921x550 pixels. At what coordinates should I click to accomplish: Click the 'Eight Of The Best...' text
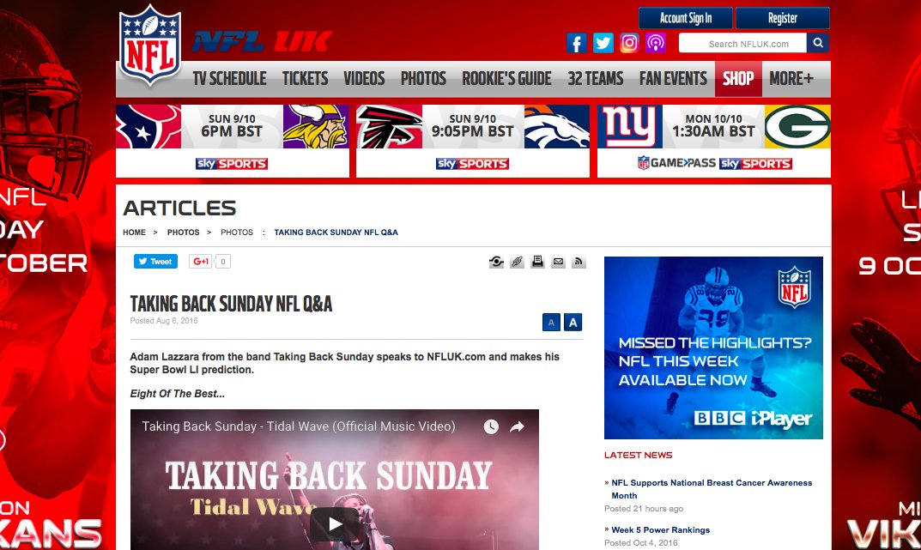(x=178, y=394)
